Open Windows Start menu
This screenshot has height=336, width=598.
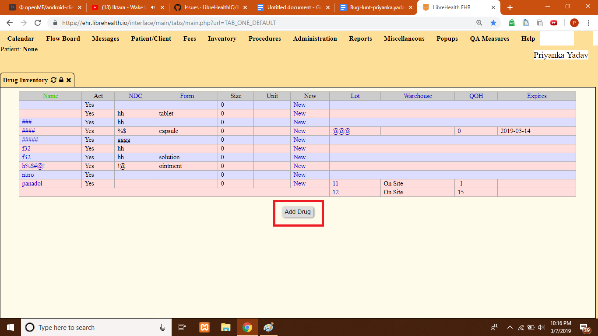pos(11,327)
